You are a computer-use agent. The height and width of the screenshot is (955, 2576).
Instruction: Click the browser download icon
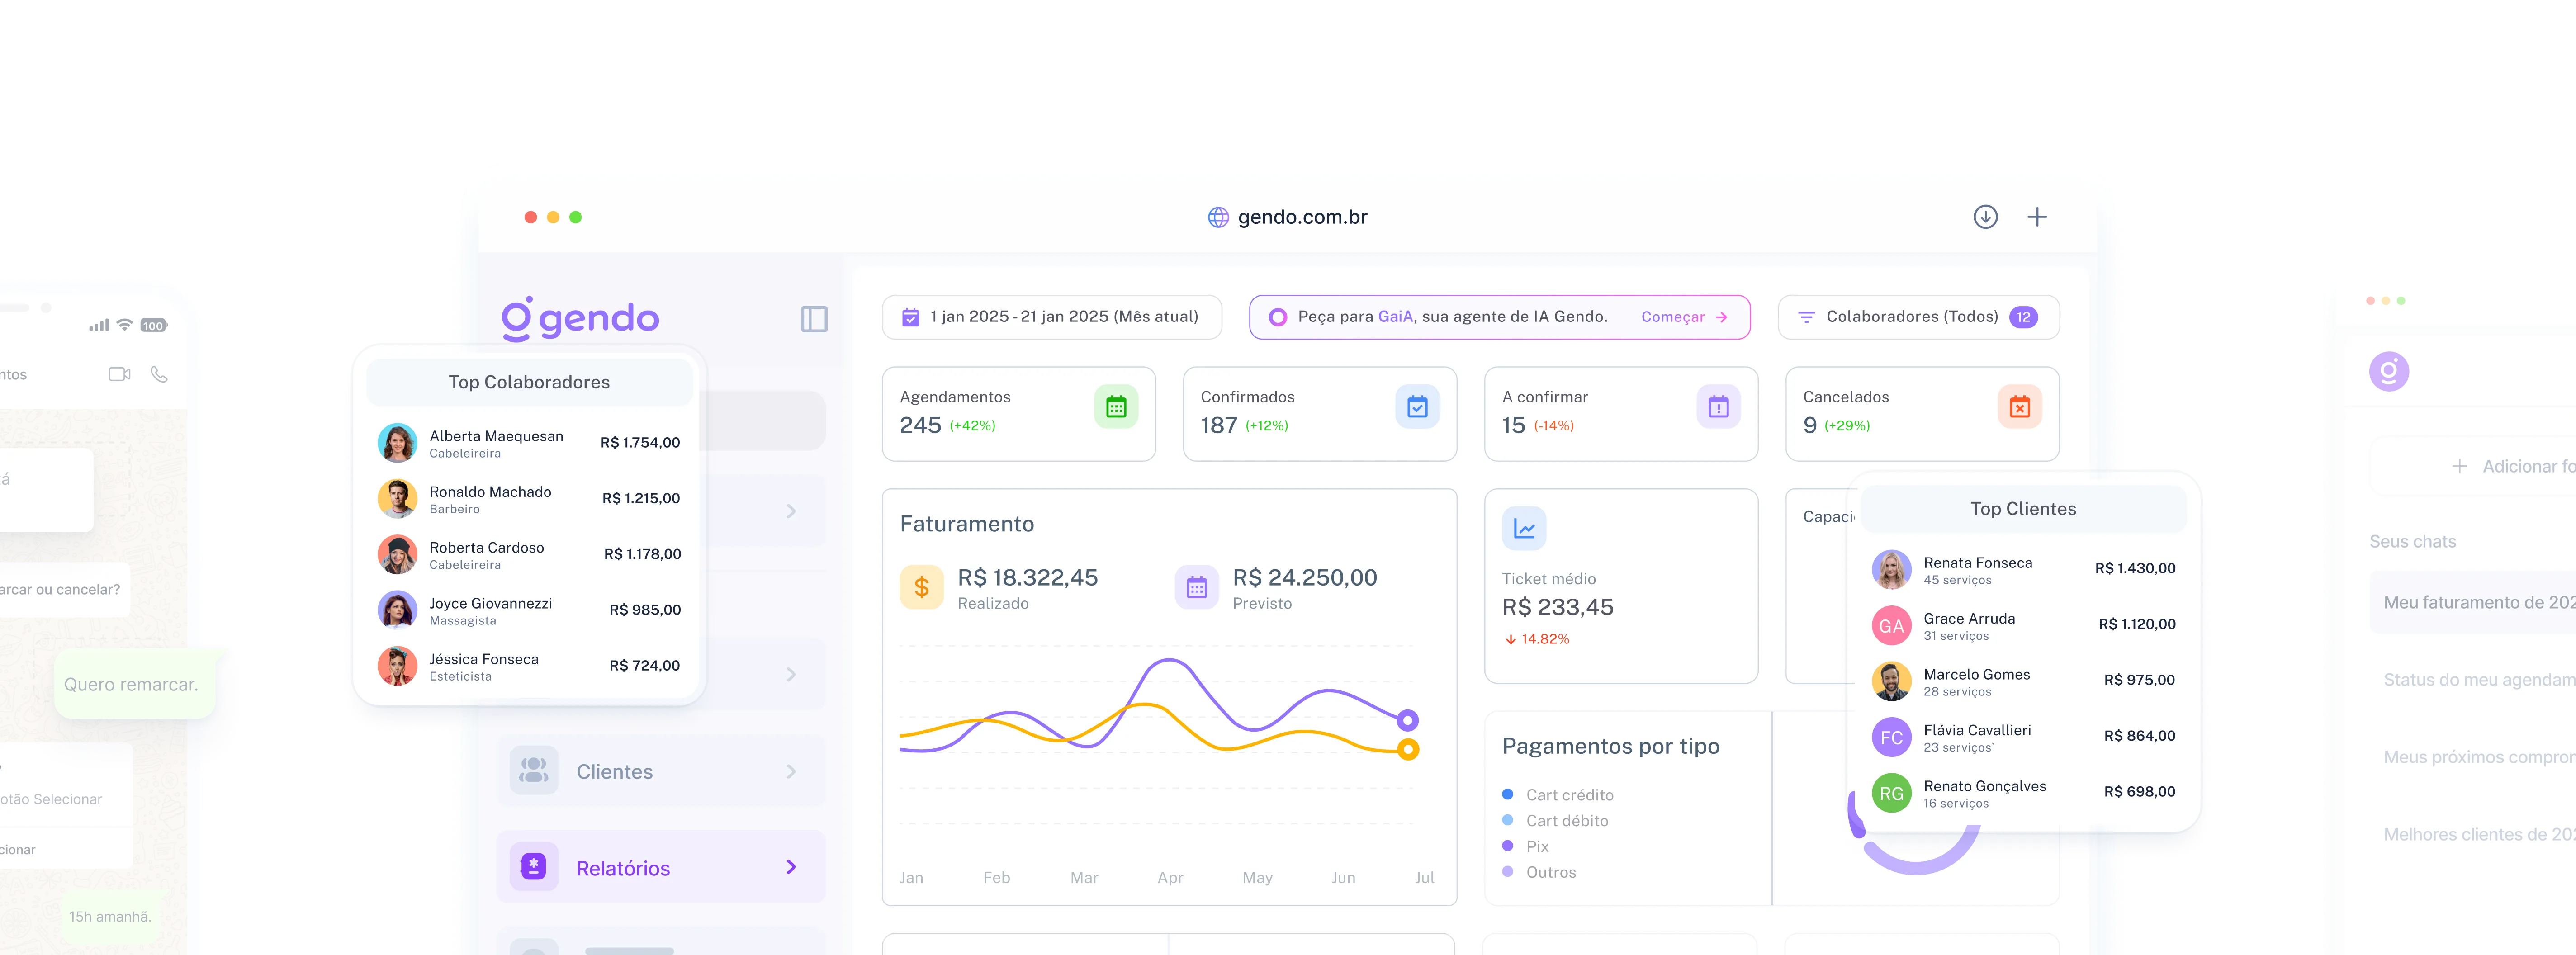tap(1985, 217)
